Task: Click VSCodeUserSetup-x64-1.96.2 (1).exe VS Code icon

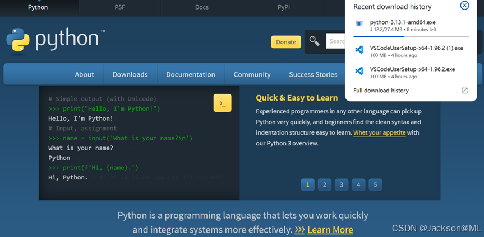Action: click(359, 50)
